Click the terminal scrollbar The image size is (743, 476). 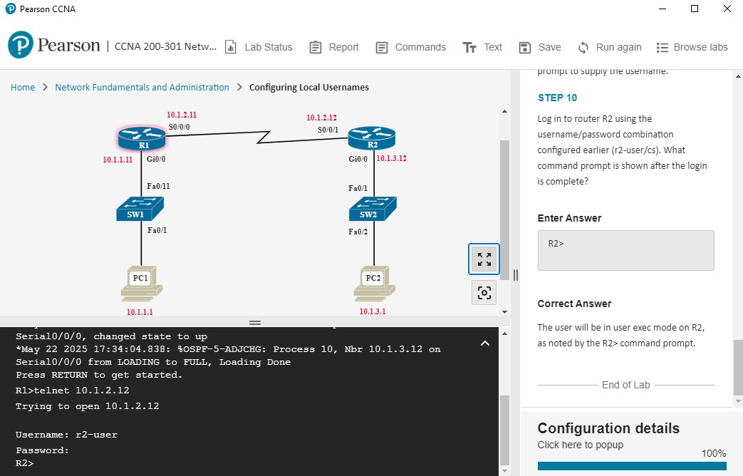click(504, 430)
